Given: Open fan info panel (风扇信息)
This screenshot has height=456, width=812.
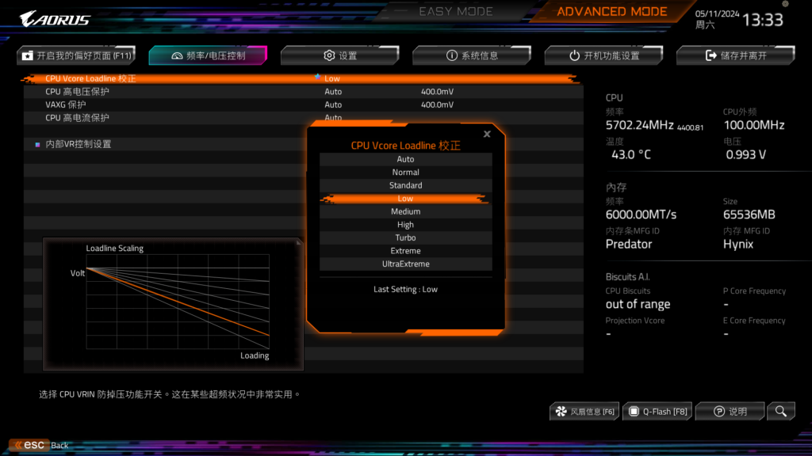Looking at the screenshot, I should [585, 411].
